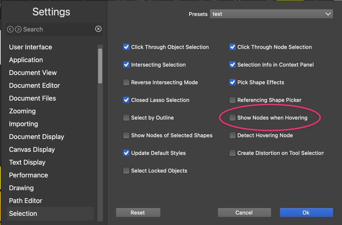
Task: Select the Path Editor category
Action: [x=26, y=201]
